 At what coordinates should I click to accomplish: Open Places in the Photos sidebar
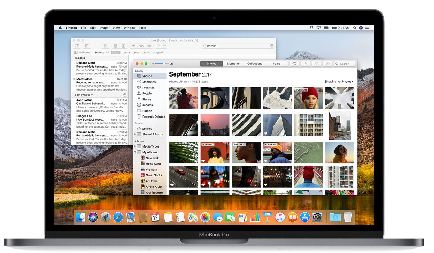tap(147, 99)
